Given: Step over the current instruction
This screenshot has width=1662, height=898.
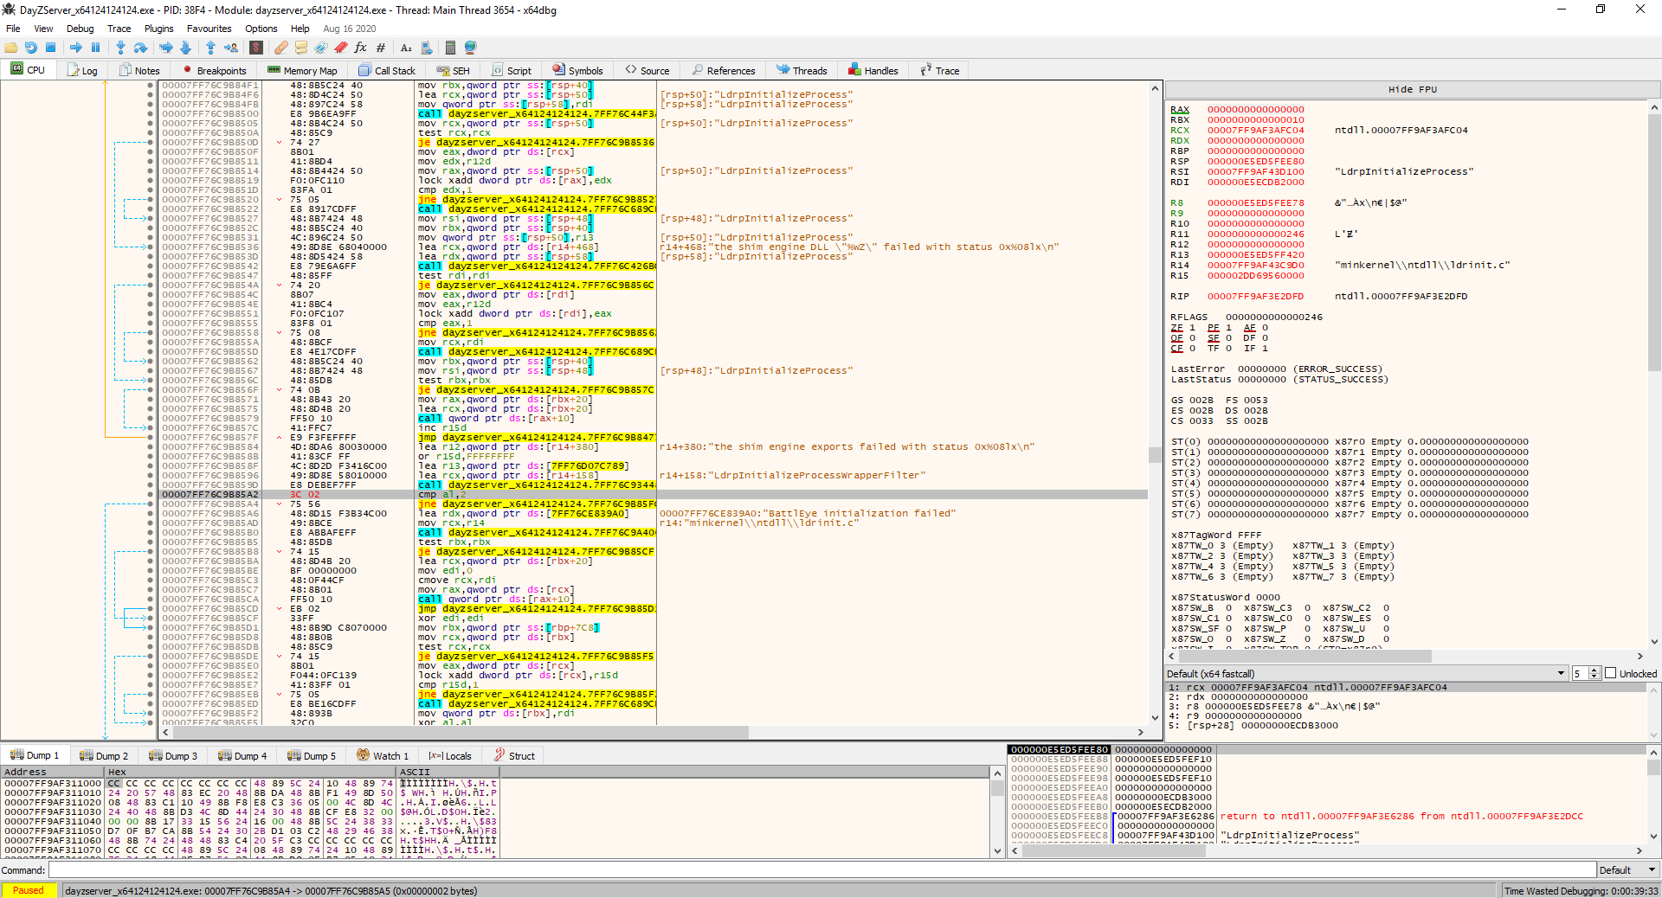Looking at the screenshot, I should pos(140,48).
